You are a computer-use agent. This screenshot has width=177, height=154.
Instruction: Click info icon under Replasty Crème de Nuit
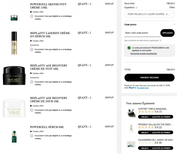(x=32, y=82)
